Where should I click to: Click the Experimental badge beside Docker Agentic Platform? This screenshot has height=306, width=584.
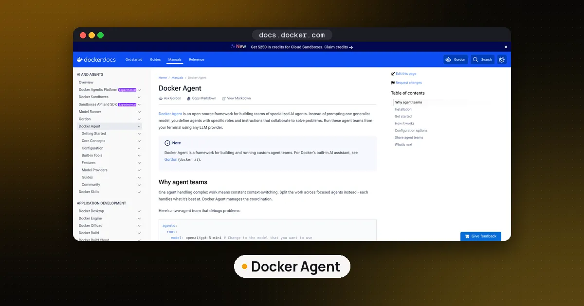point(128,90)
